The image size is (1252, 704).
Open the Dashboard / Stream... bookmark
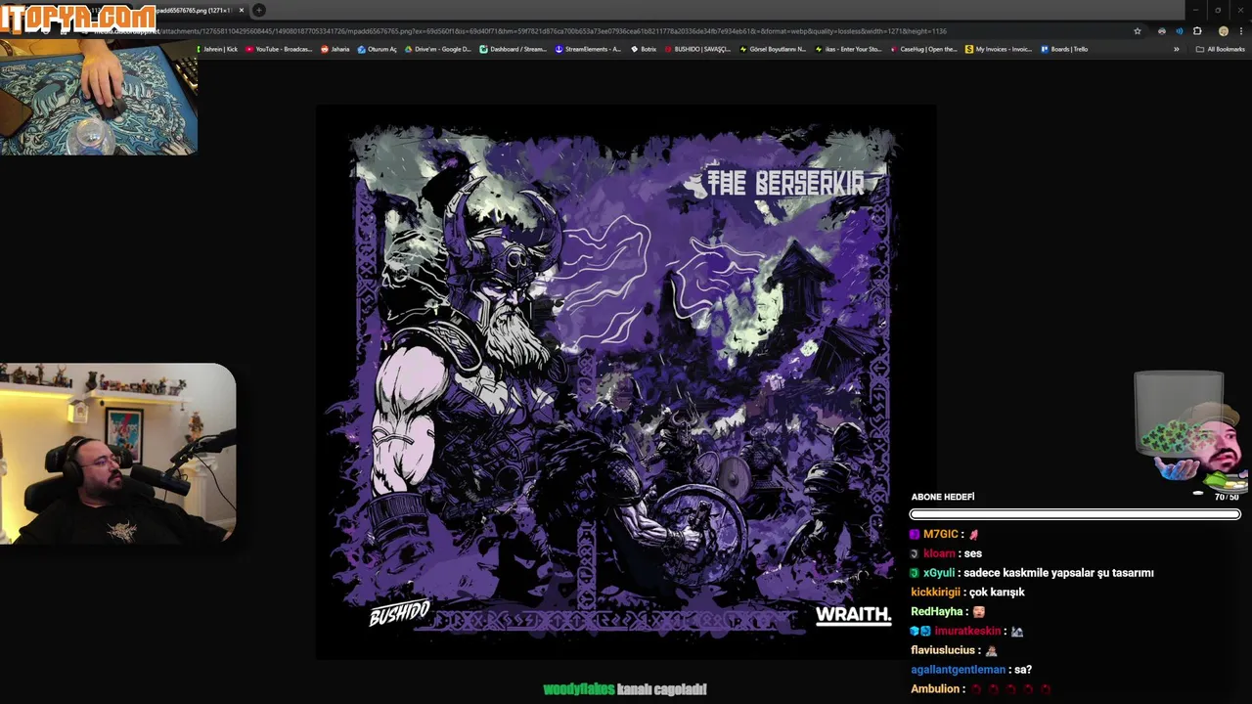pos(513,49)
